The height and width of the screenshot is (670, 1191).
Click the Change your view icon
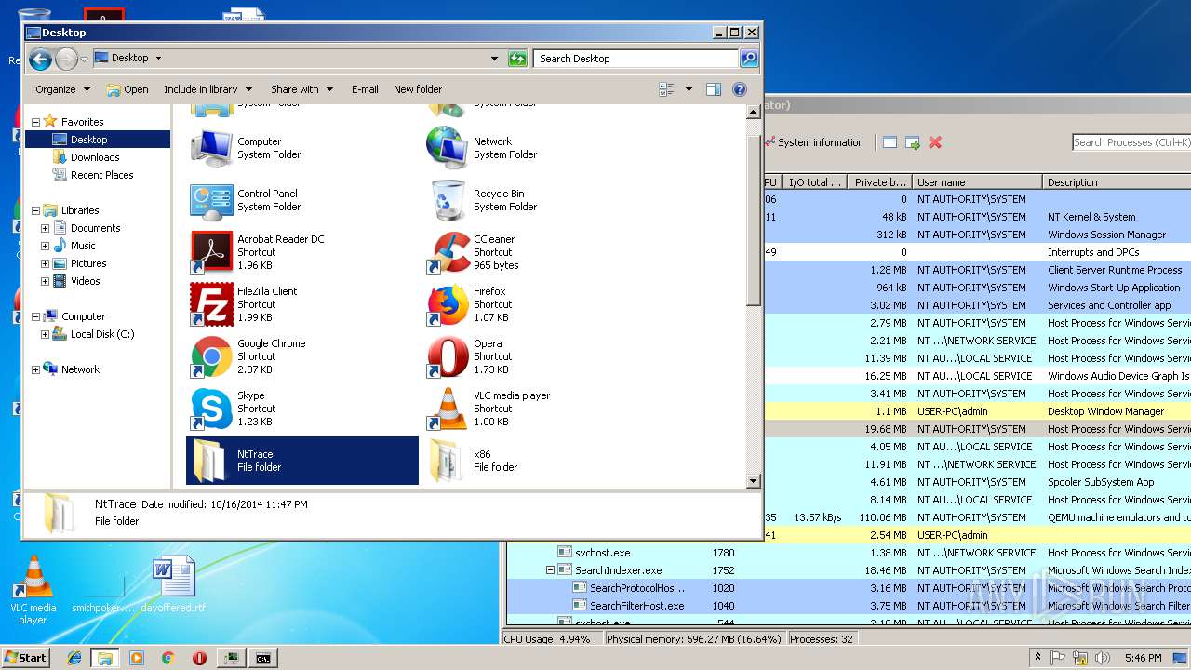666,89
